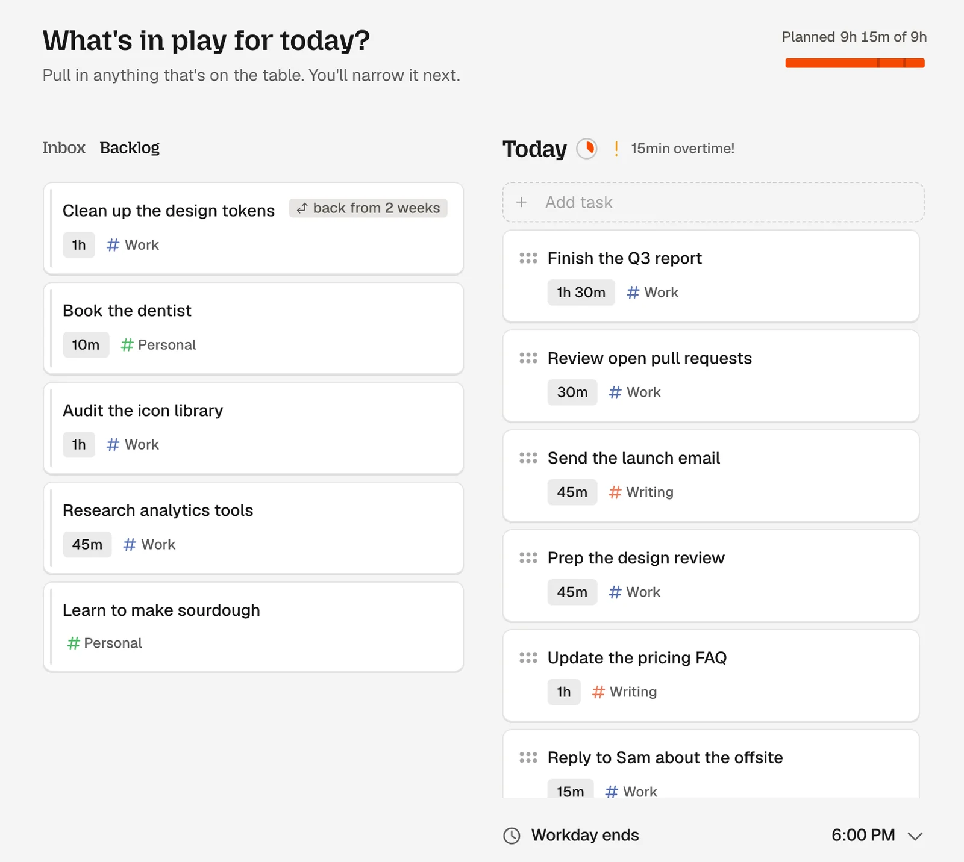Image resolution: width=964 pixels, height=862 pixels.
Task: Open the 10m duration on Book the dentist
Action: tap(86, 345)
